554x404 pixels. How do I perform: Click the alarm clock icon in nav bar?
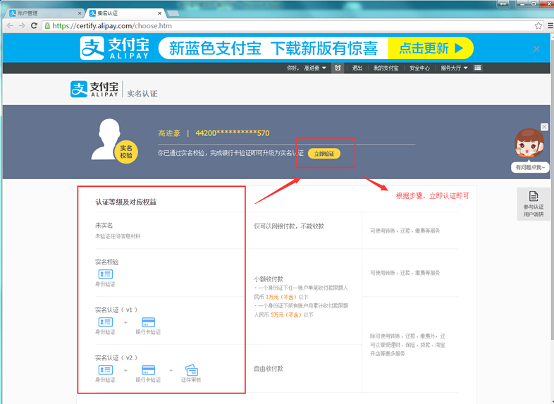click(x=338, y=68)
